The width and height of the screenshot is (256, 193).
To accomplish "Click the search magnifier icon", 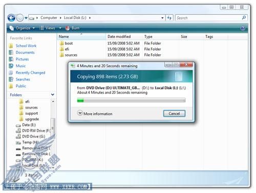I will tap(244, 17).
